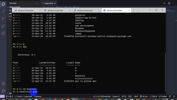Run the file with play button
The height and width of the screenshot is (100, 177).
165,3
